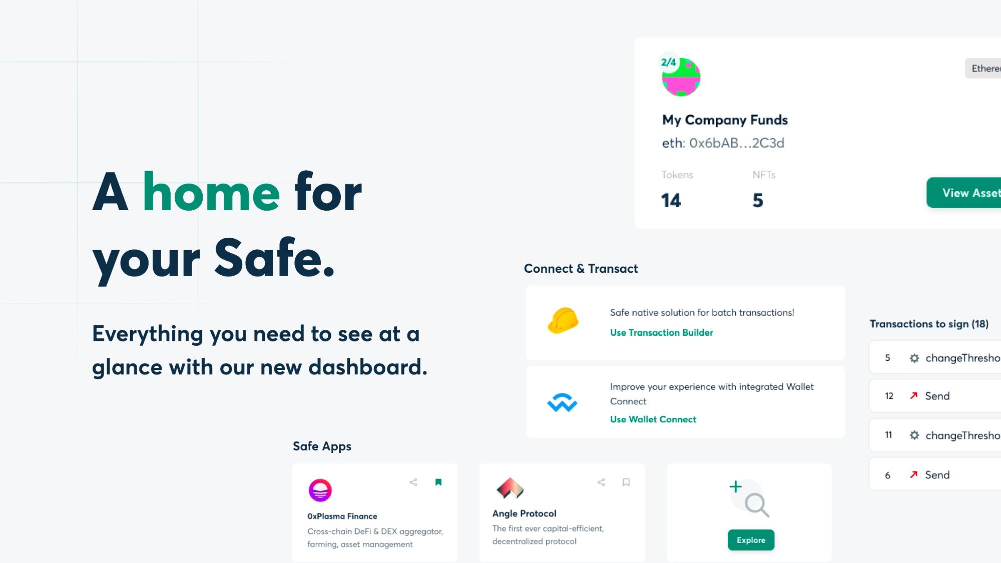Image resolution: width=1001 pixels, height=563 pixels.
Task: Click the eth address 0x6bAB...2C3d
Action: tap(723, 143)
